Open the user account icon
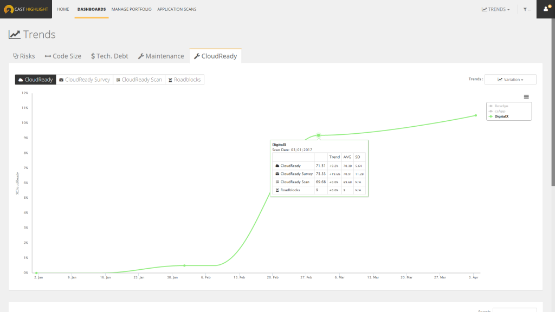The height and width of the screenshot is (312, 555). [545, 9]
